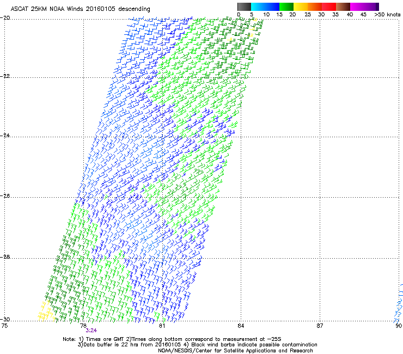403x354 pixels.
Task: Click the "-20" latitude axis label
Action: (x=5, y=18)
